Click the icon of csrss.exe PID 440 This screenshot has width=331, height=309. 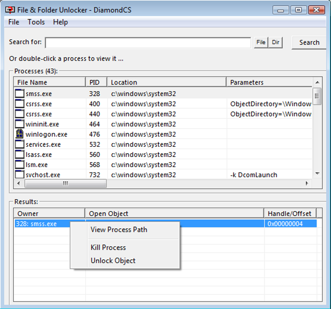pos(19,114)
